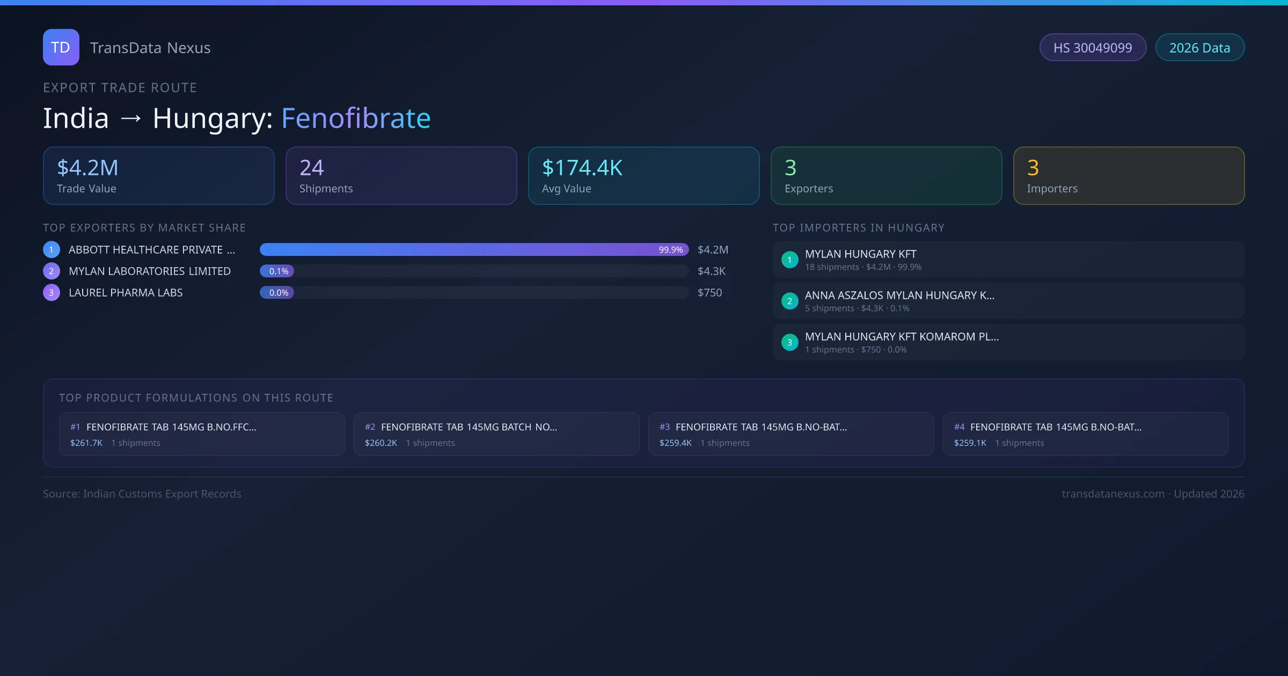The width and height of the screenshot is (1288, 676).
Task: Click the 2026 Data pill
Action: 1199,48
